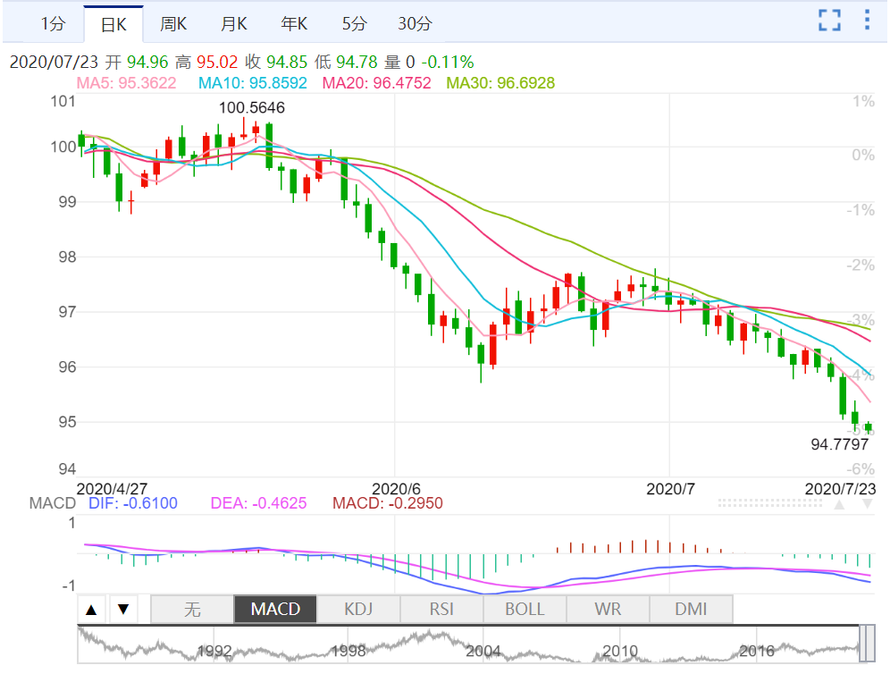Switch indicator to KDJ
This screenshot has height=674, width=890.
(358, 610)
